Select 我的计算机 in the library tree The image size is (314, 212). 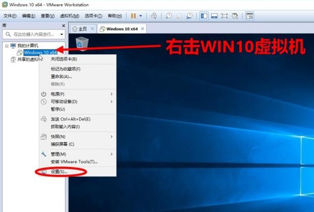coord(28,46)
